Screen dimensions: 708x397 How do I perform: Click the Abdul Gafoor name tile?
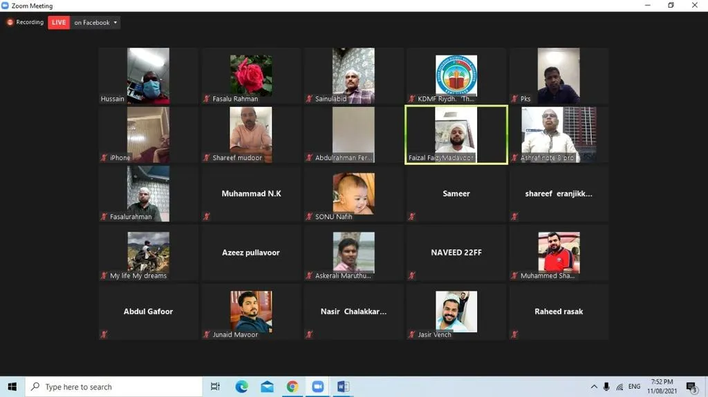pyautogui.click(x=148, y=312)
